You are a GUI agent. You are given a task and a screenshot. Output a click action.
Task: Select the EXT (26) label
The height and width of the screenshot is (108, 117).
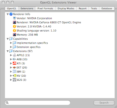(x=22, y=68)
